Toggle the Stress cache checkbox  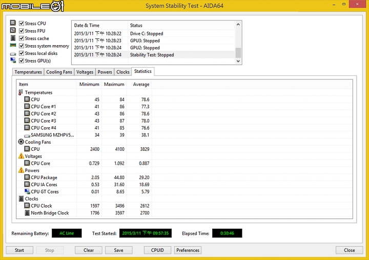[22, 38]
